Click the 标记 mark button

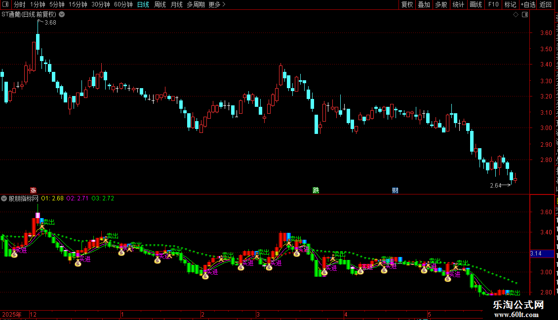pyautogui.click(x=510, y=4)
